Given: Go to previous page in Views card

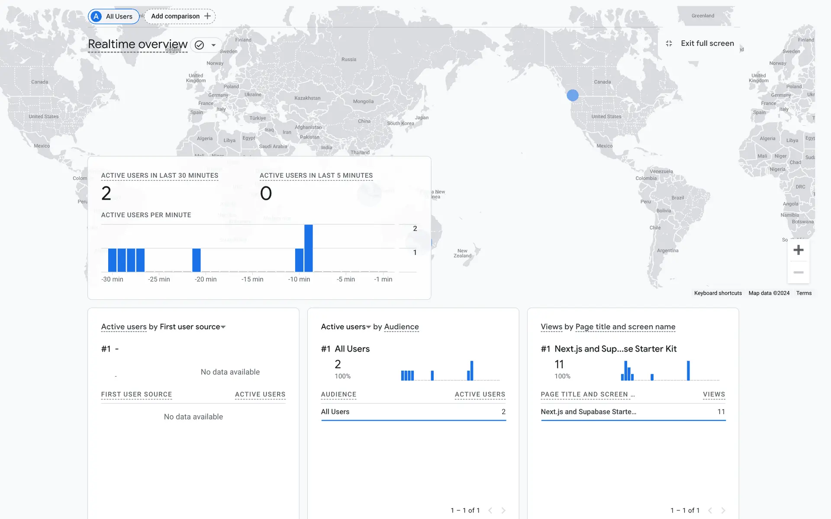Looking at the screenshot, I should pyautogui.click(x=710, y=510).
